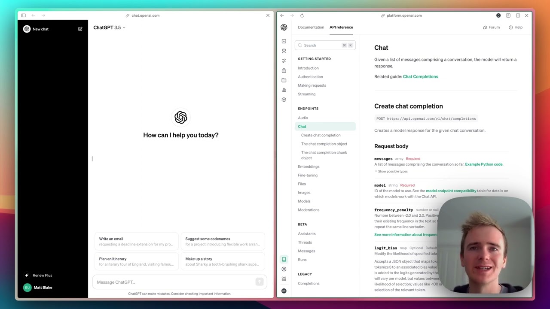Click Renew Plus in ChatGPT sidebar
550x309 pixels.
coord(42,276)
